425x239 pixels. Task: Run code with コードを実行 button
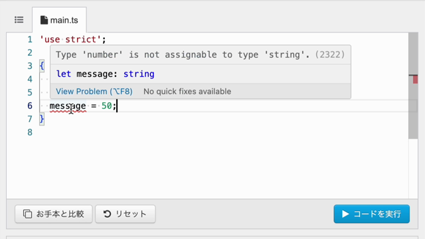[372, 214]
